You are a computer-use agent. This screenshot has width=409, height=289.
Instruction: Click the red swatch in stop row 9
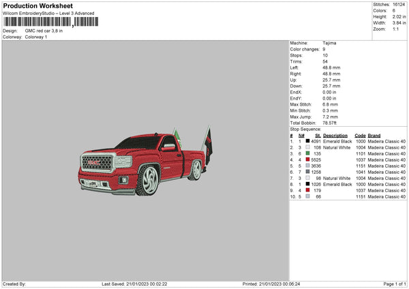coord(308,190)
